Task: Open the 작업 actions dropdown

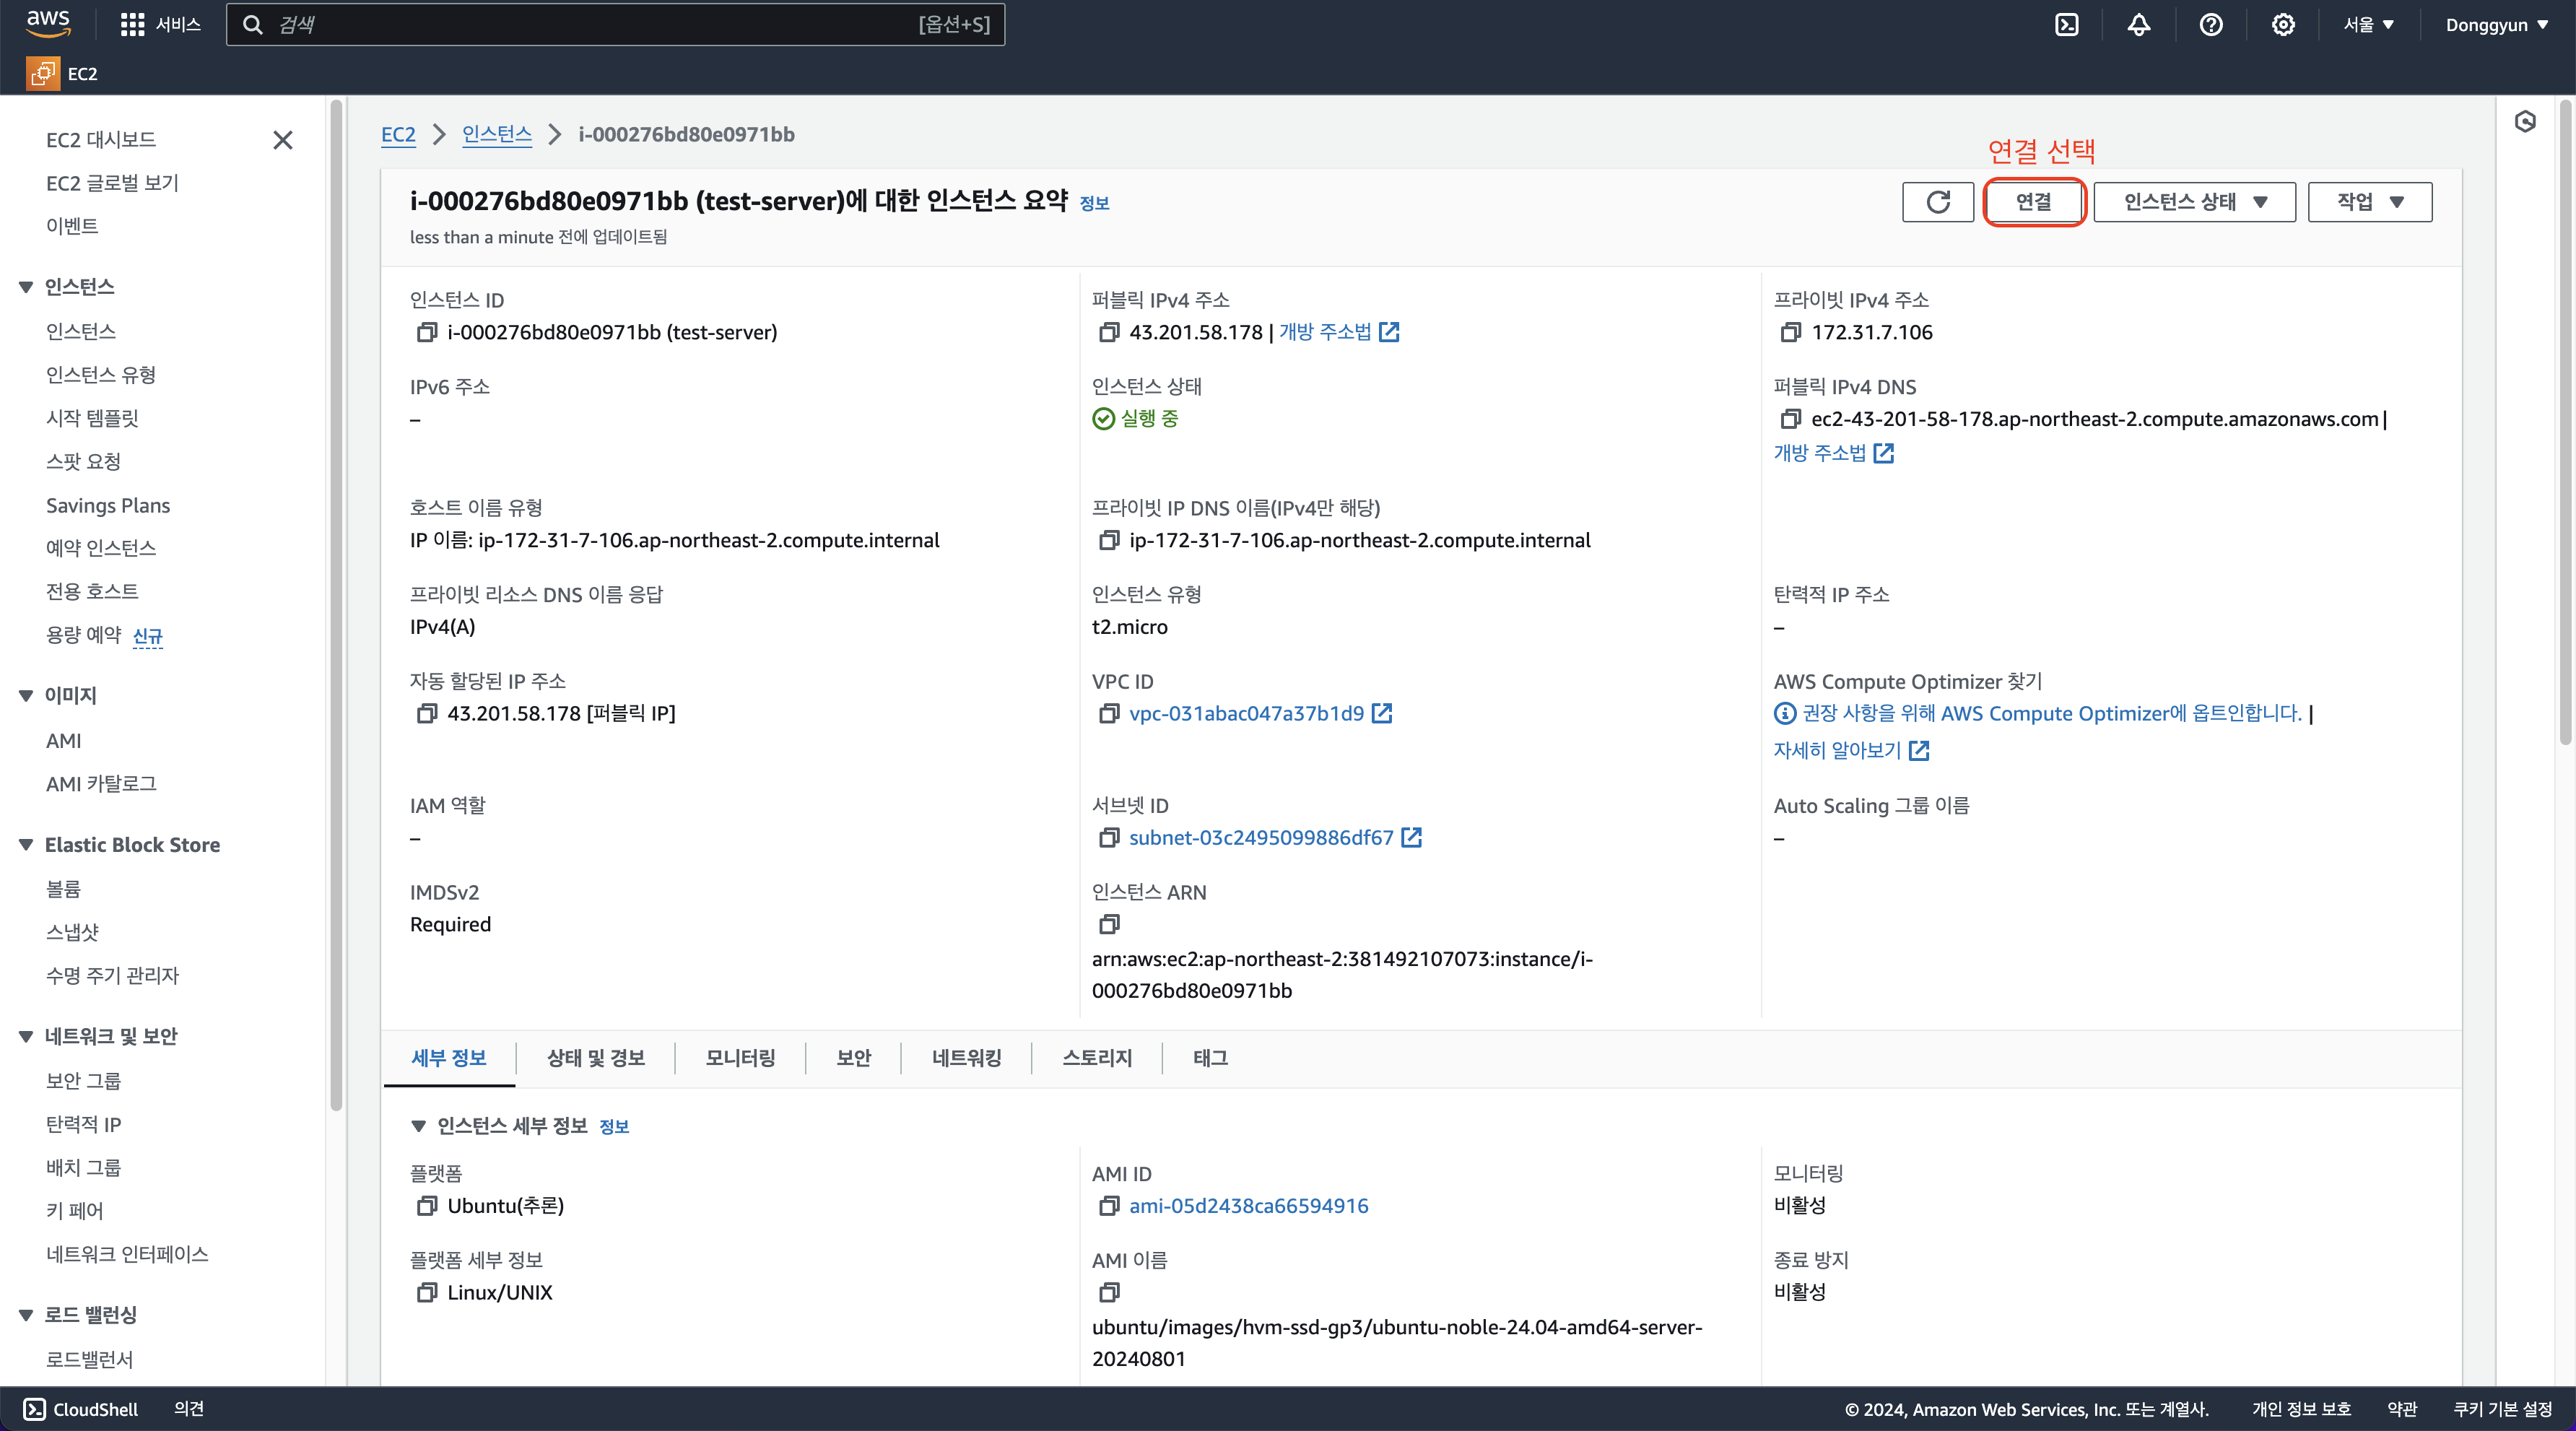Action: coord(2369,202)
